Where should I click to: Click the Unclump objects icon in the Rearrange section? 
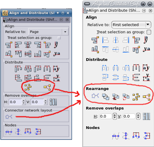(x=146, y=97)
